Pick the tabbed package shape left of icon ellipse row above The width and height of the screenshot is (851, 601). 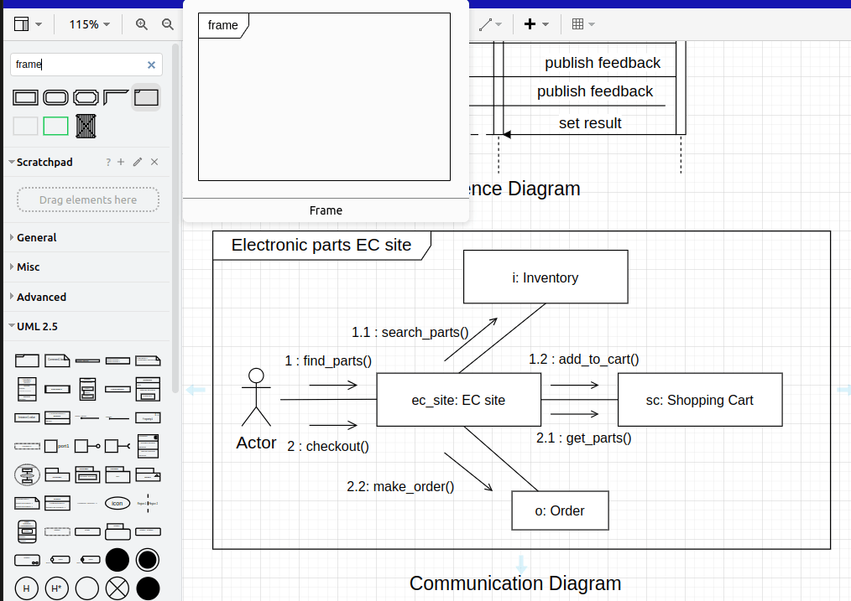click(57, 474)
